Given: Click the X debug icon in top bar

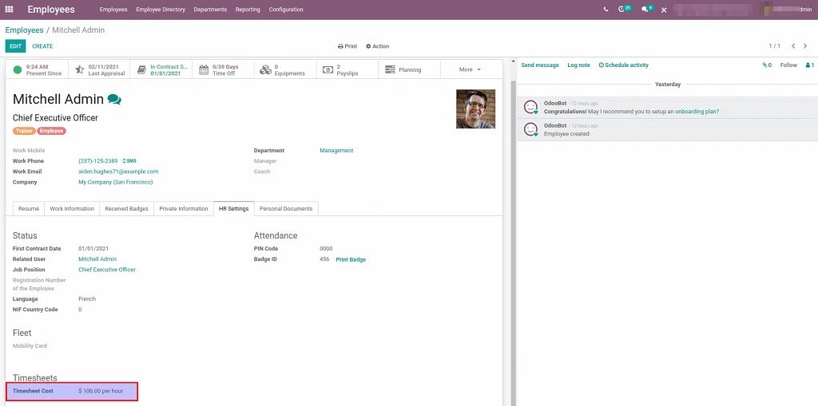Looking at the screenshot, I should tap(664, 10).
